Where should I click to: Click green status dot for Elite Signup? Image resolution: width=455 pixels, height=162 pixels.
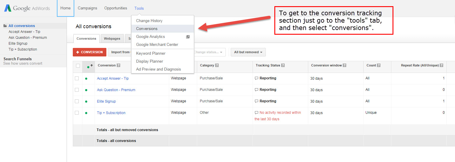pos(86,101)
